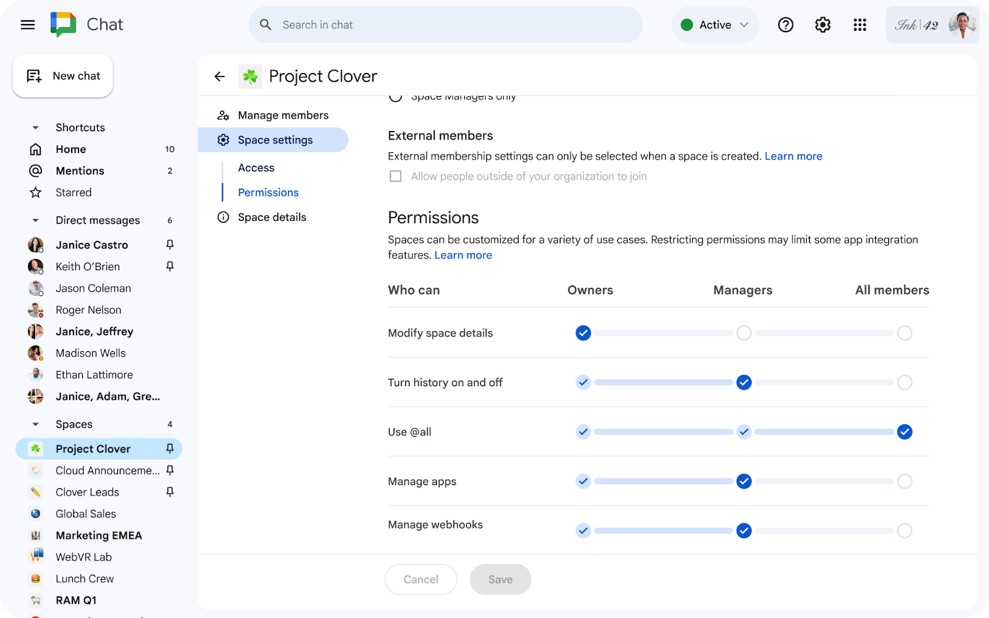Set Manage apps to All members
The width and height of the screenshot is (989, 618).
click(904, 481)
